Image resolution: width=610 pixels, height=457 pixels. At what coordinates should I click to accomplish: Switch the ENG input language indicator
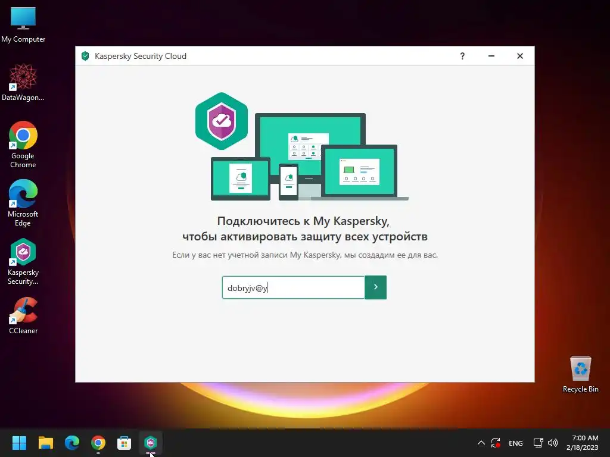click(x=516, y=443)
